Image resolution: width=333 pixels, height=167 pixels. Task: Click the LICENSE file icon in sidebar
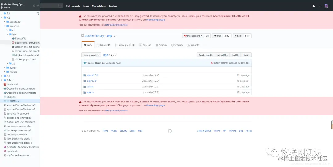(5, 97)
